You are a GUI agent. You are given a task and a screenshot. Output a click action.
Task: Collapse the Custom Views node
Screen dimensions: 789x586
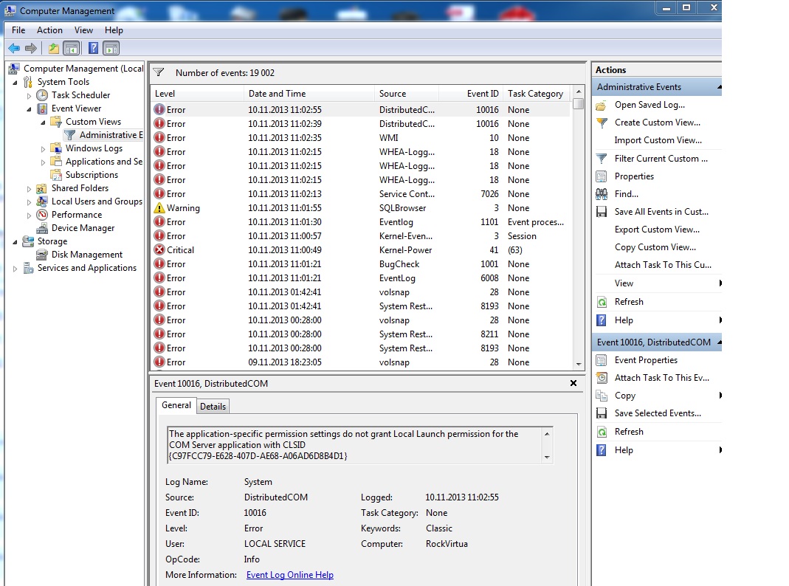44,123
